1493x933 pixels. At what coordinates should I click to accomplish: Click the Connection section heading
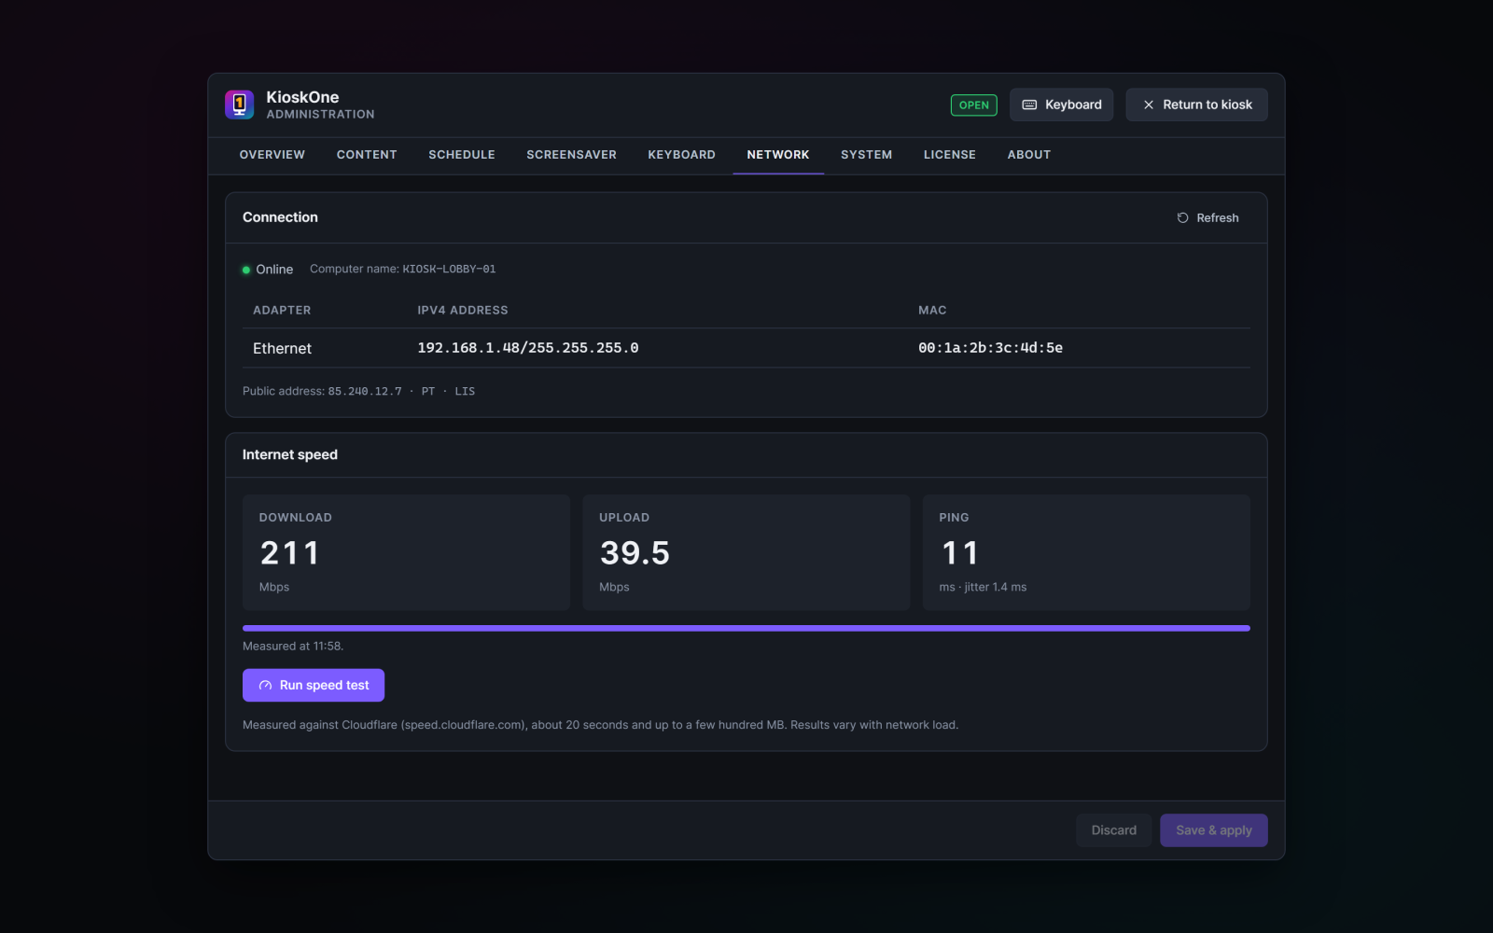point(280,217)
